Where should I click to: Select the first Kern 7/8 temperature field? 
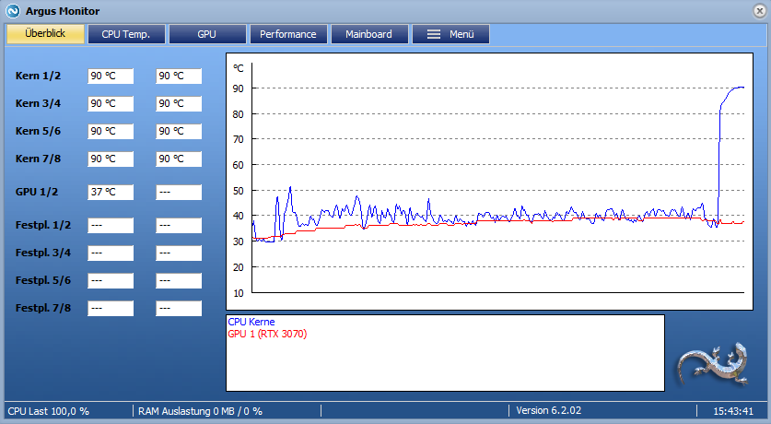[111, 159]
